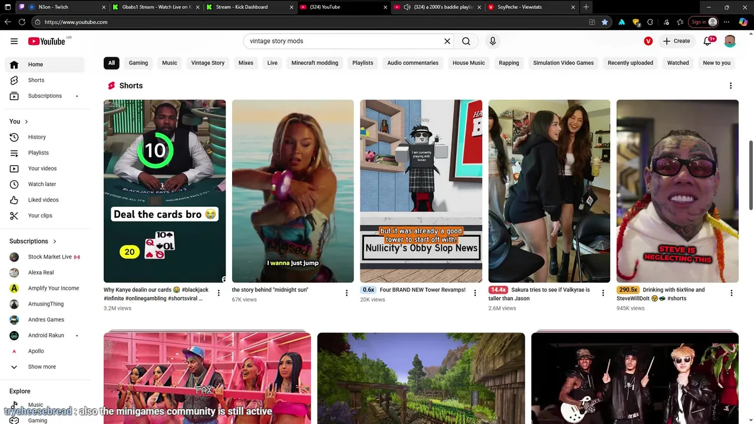This screenshot has height=424, width=754.
Task: Open the farm landscape video thumbnail
Action: [421, 378]
